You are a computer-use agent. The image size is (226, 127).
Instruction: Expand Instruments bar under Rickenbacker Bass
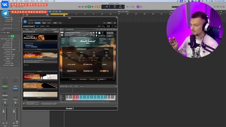40,80
